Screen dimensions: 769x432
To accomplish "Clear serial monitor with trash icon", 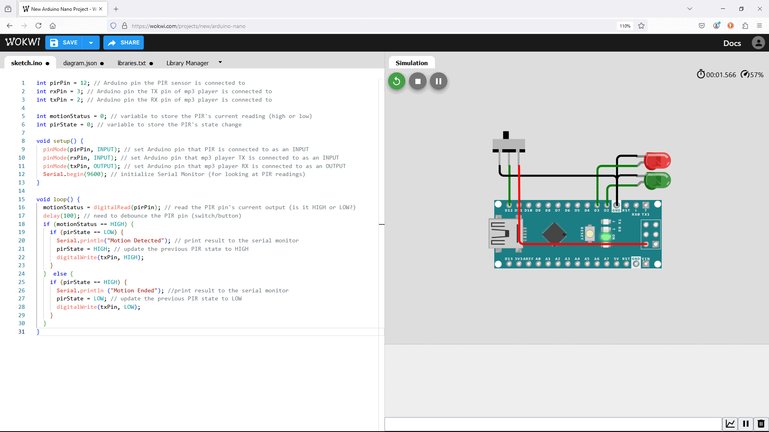I will pyautogui.click(x=761, y=424).
